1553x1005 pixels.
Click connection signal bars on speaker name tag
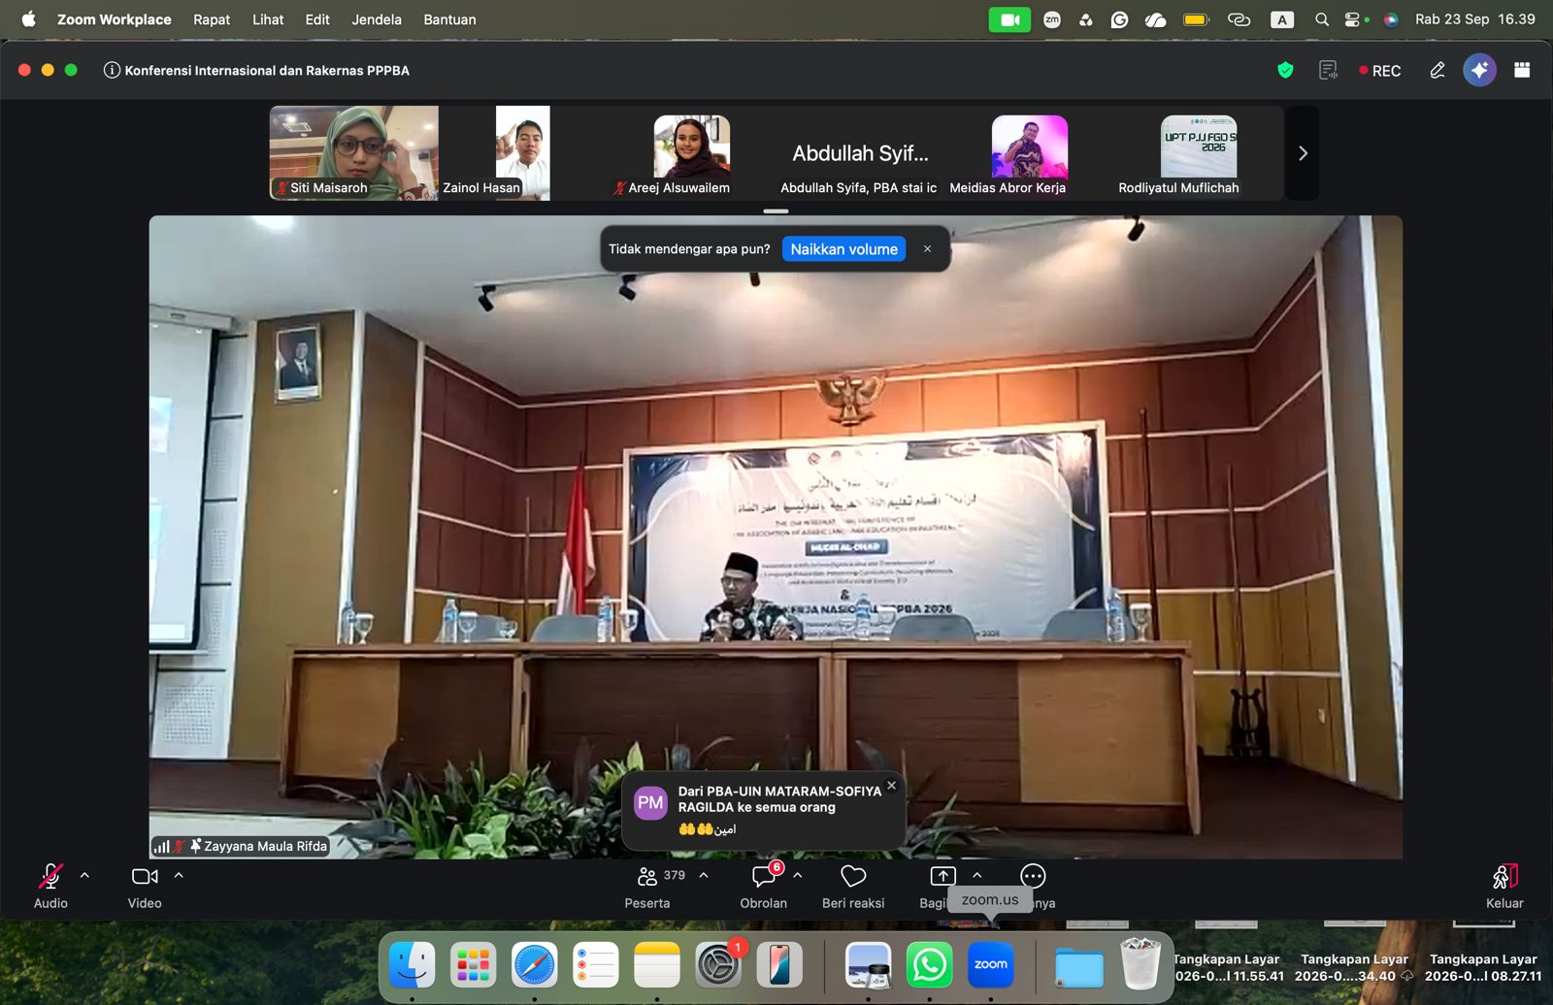point(162,846)
